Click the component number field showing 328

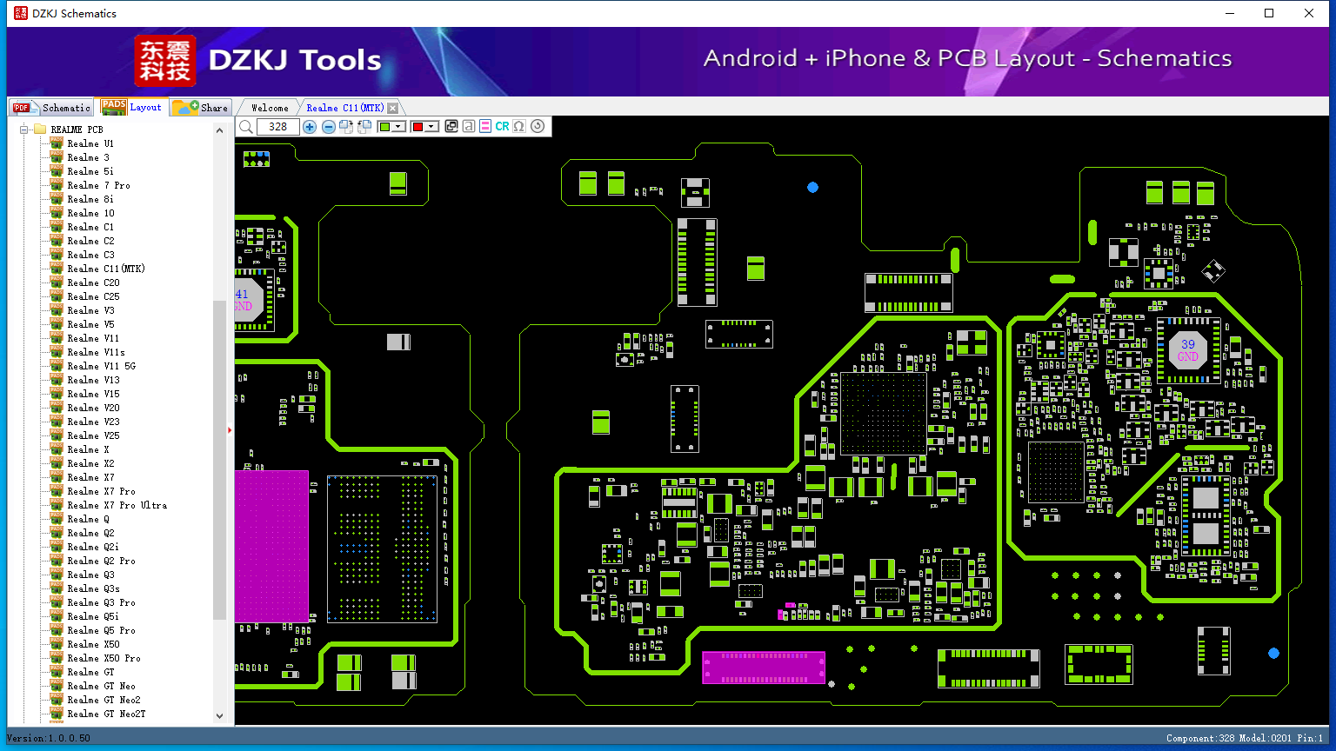[x=278, y=127]
